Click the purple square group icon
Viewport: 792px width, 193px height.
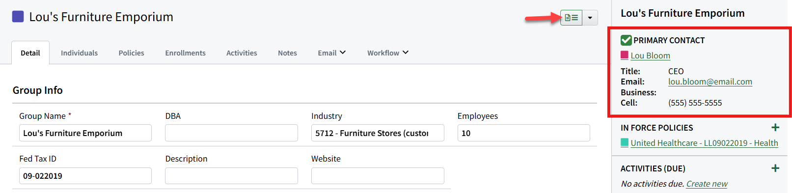(x=18, y=17)
